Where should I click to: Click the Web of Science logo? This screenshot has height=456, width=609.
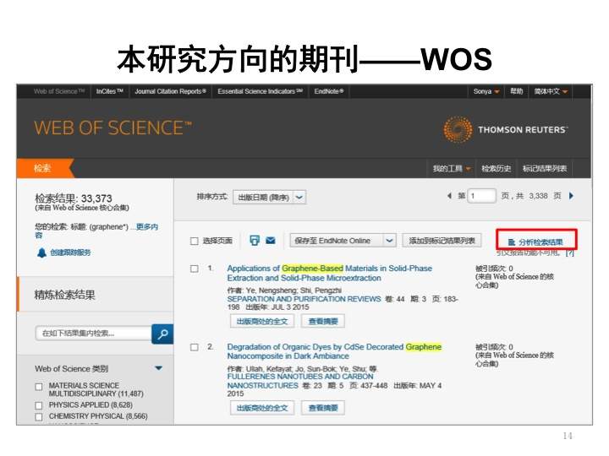coord(113,128)
